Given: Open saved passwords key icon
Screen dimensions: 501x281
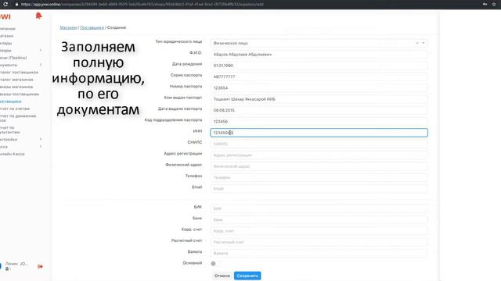Looking at the screenshot, I should 485,4.
